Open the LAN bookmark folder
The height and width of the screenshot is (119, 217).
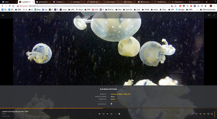pyautogui.click(x=71, y=9)
